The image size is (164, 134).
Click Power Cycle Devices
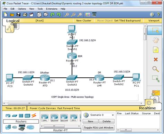(43, 108)
